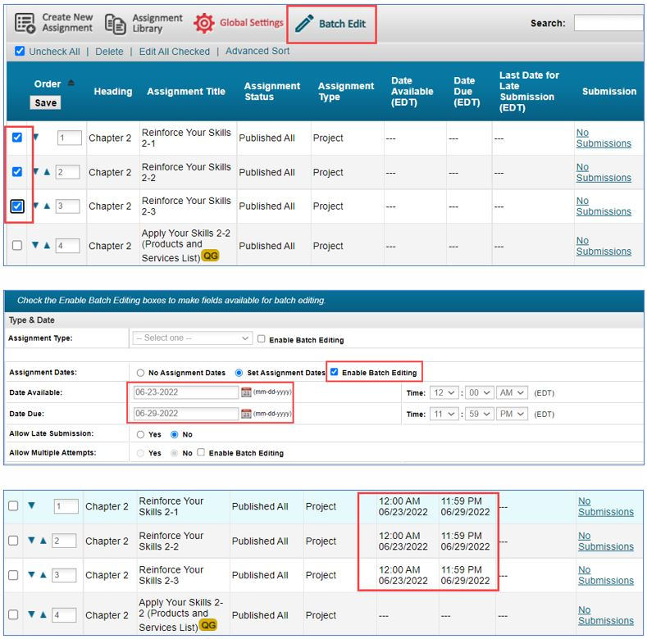Click the Order column sort arrow
Viewport: 647px width, 639px height.
coord(70,84)
